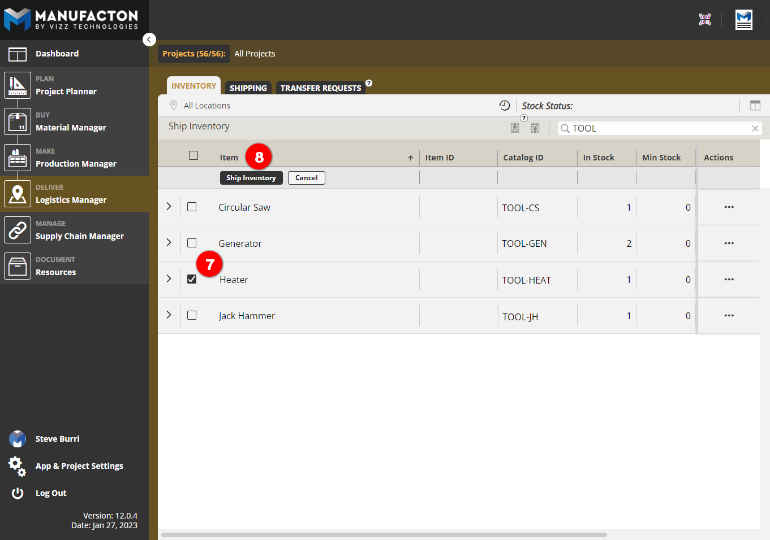Open the column layout chooser icon
The height and width of the screenshot is (540, 770).
pyautogui.click(x=755, y=106)
